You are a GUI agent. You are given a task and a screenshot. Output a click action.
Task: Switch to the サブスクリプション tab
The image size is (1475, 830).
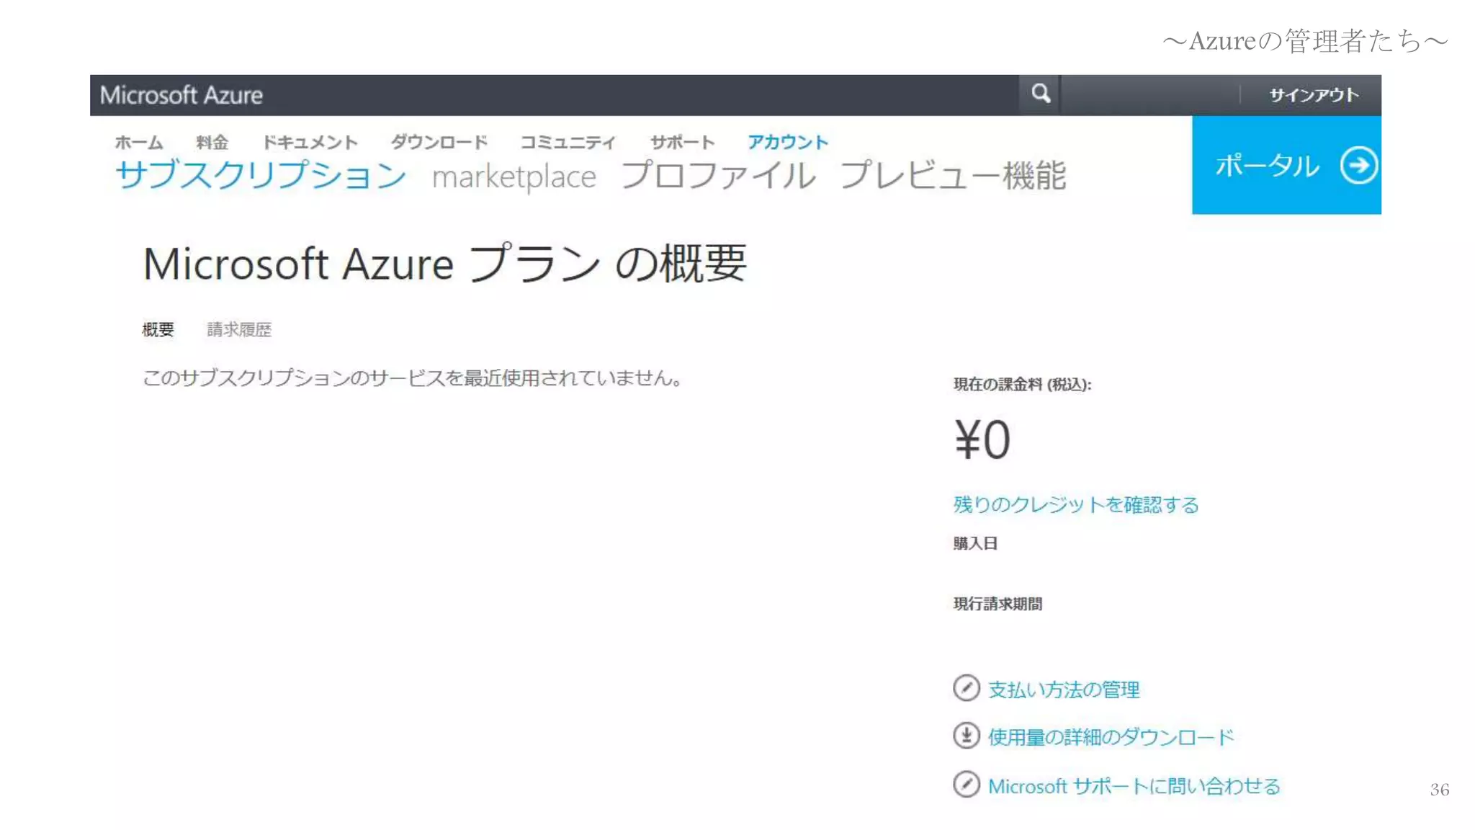click(261, 175)
